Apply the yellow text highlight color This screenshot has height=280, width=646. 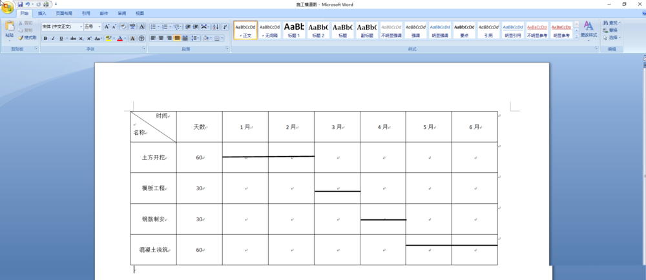click(x=109, y=39)
